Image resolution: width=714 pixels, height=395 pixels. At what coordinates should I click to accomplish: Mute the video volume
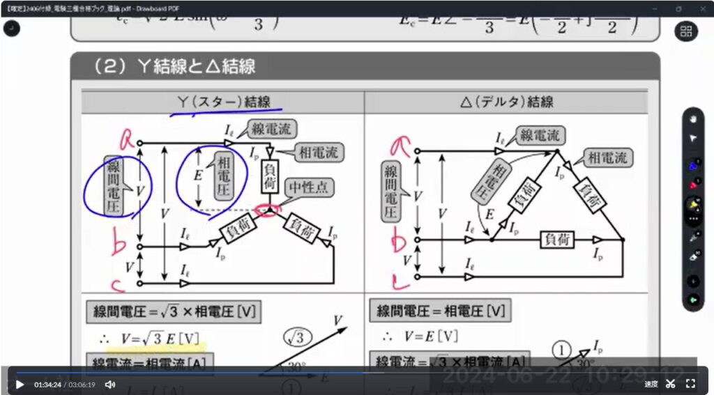coord(110,384)
